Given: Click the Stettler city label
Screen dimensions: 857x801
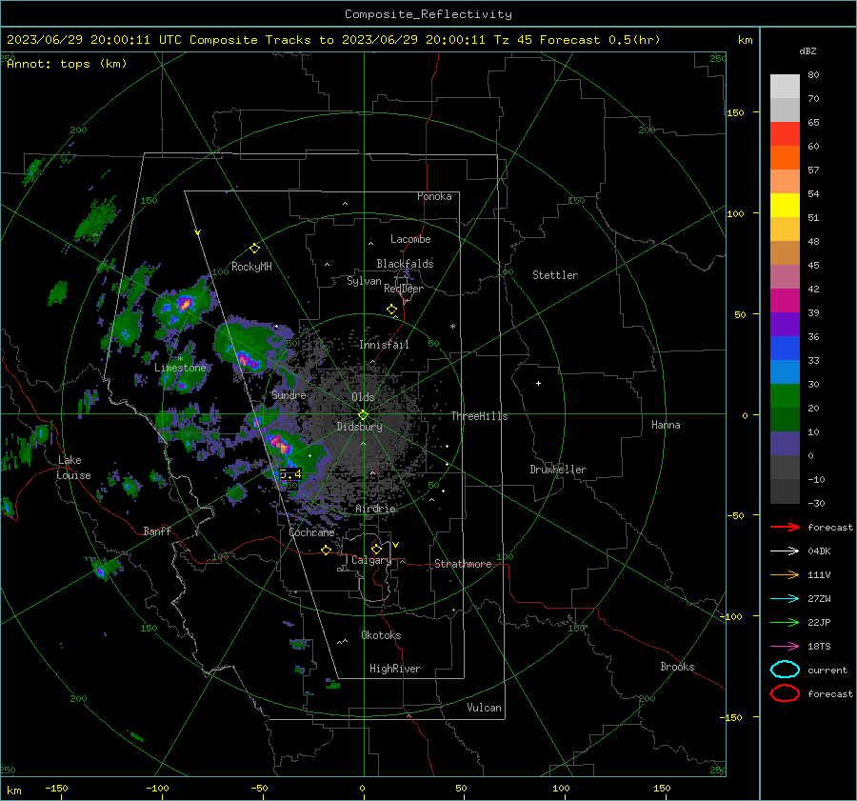Looking at the screenshot, I should [x=555, y=275].
